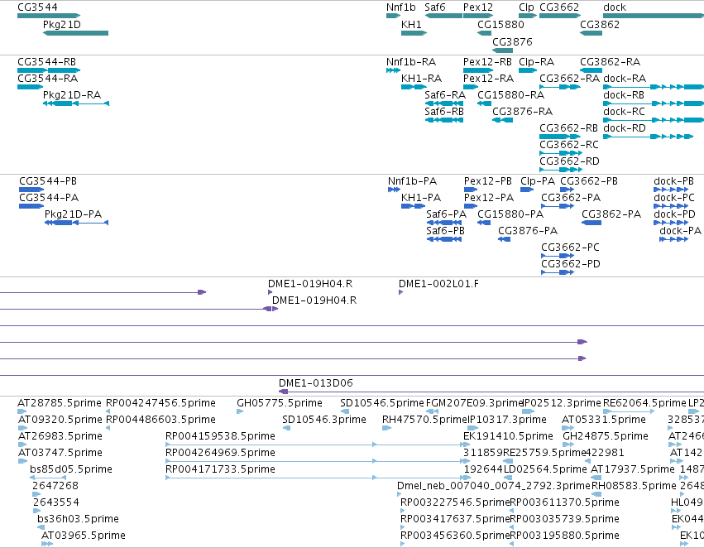Click protein CG3876-PA
This screenshot has width=704, height=548.
click(x=504, y=239)
